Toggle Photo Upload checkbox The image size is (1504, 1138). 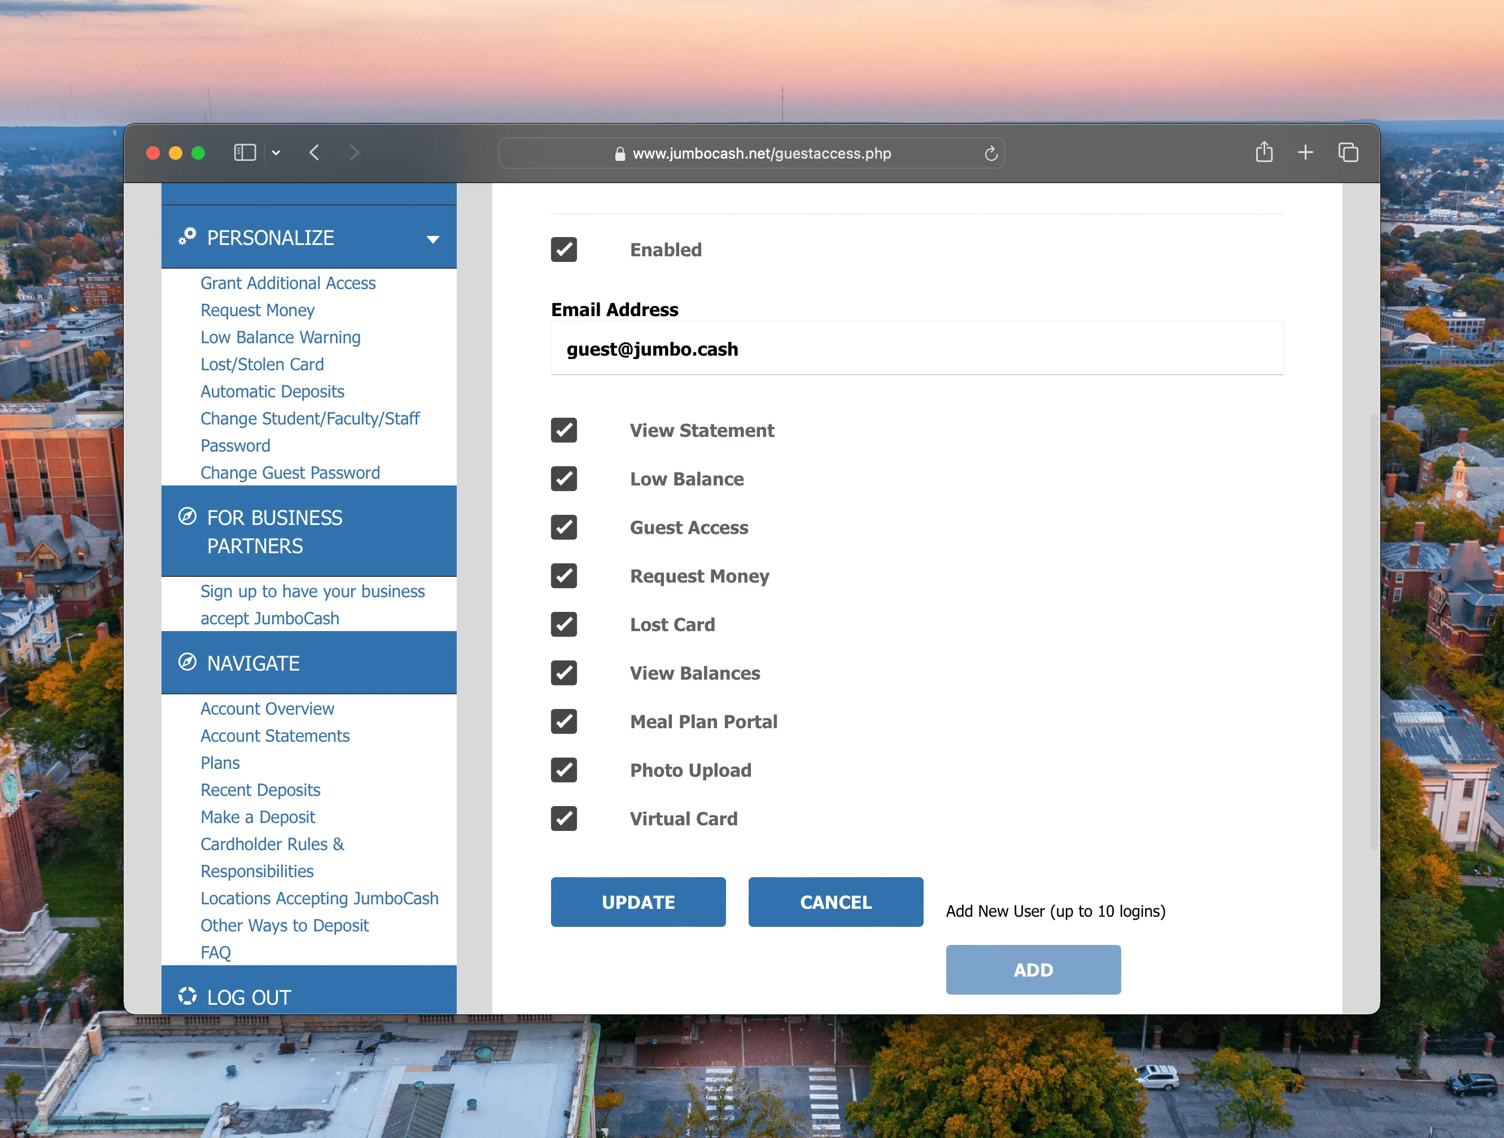pyautogui.click(x=563, y=770)
